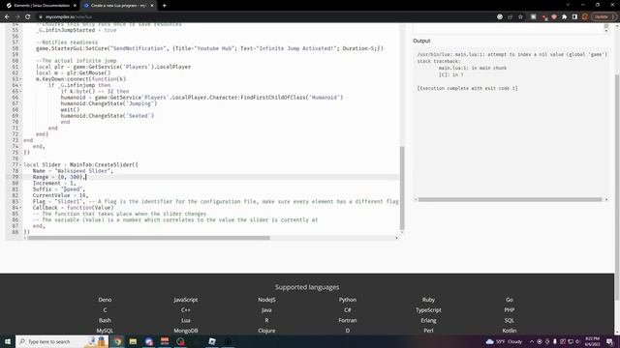Open Chrome from the taskbar
This screenshot has height=348, width=620.
pyautogui.click(x=117, y=341)
